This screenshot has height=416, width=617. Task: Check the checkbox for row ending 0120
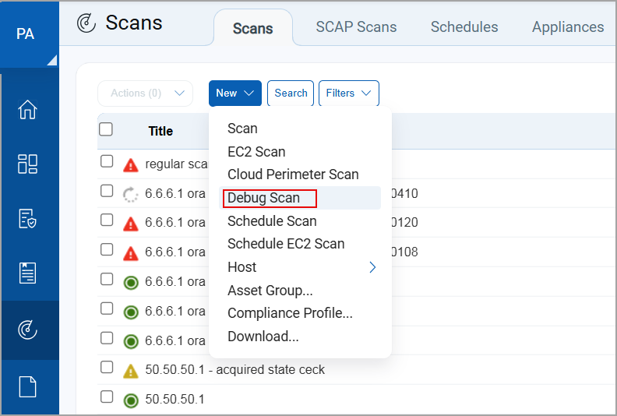(107, 220)
